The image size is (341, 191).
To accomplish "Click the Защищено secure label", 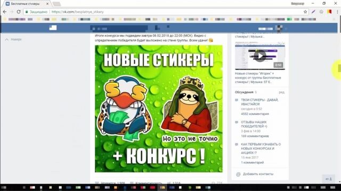I will [38, 12].
